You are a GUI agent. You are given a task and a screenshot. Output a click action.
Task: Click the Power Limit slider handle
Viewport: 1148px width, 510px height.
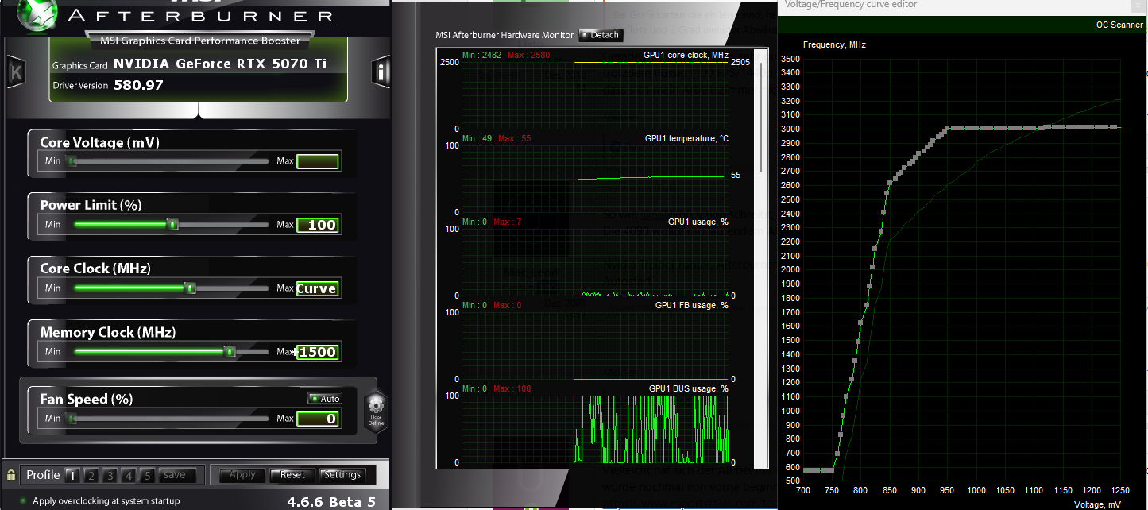(172, 225)
